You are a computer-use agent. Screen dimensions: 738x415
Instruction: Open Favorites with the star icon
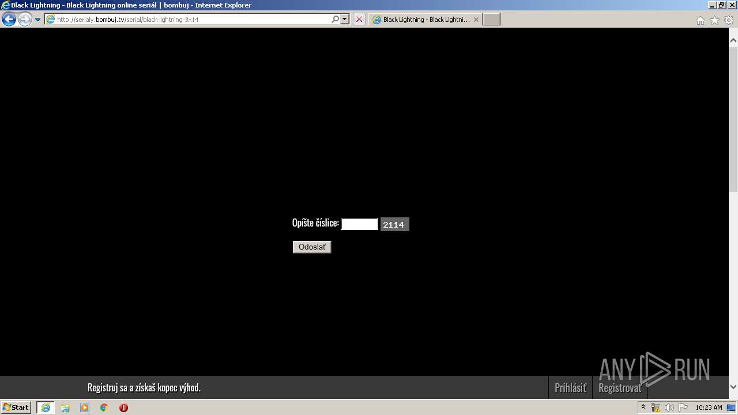point(714,20)
